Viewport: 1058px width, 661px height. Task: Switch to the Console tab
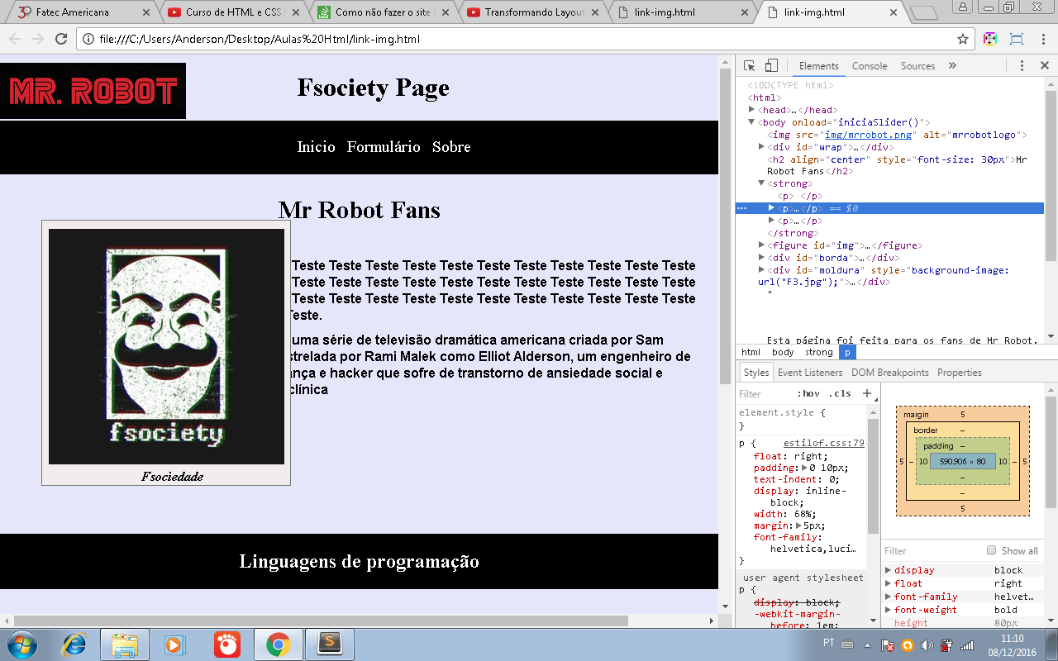pos(870,66)
